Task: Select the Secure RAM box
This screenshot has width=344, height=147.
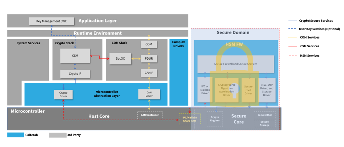Action: point(264,115)
